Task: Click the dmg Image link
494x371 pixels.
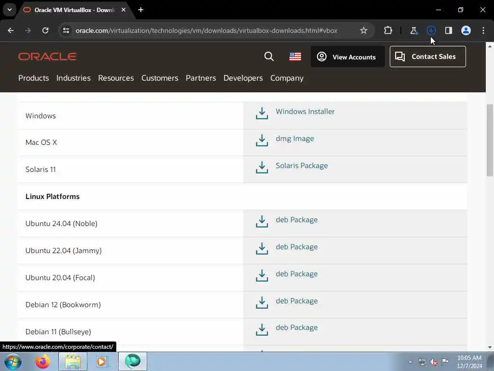Action: 295,139
